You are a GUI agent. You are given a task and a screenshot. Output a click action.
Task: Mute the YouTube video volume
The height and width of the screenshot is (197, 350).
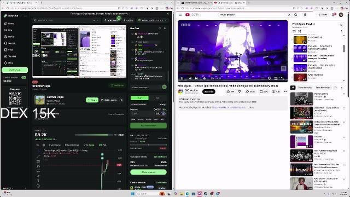tap(204, 78)
